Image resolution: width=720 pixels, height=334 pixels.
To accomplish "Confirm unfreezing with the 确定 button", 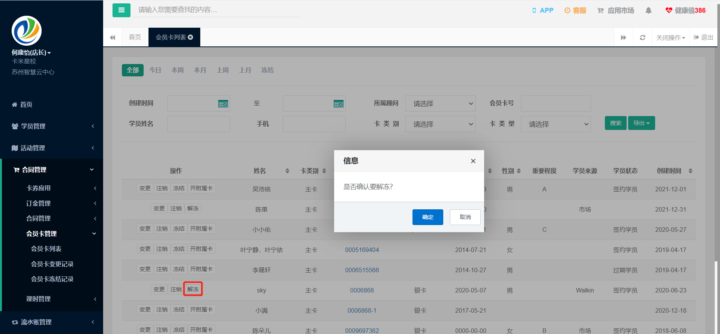I will coord(427,217).
